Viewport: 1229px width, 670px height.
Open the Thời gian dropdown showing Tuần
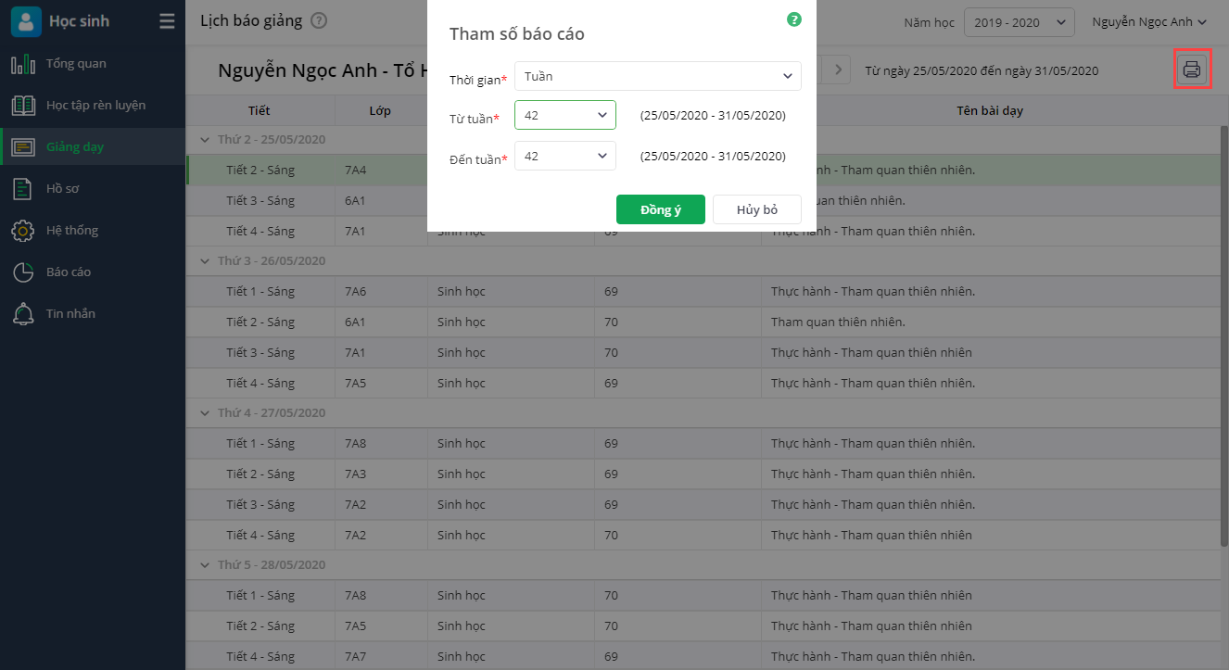657,76
